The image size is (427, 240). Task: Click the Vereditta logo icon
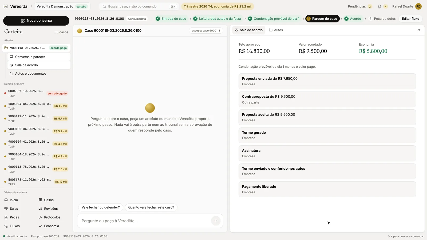pos(6,6)
